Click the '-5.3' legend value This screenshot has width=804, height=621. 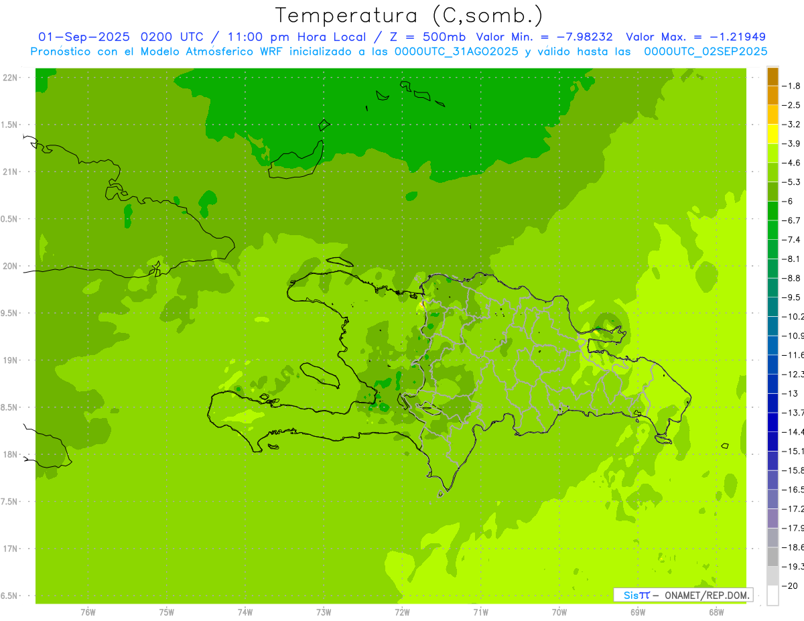(x=791, y=182)
